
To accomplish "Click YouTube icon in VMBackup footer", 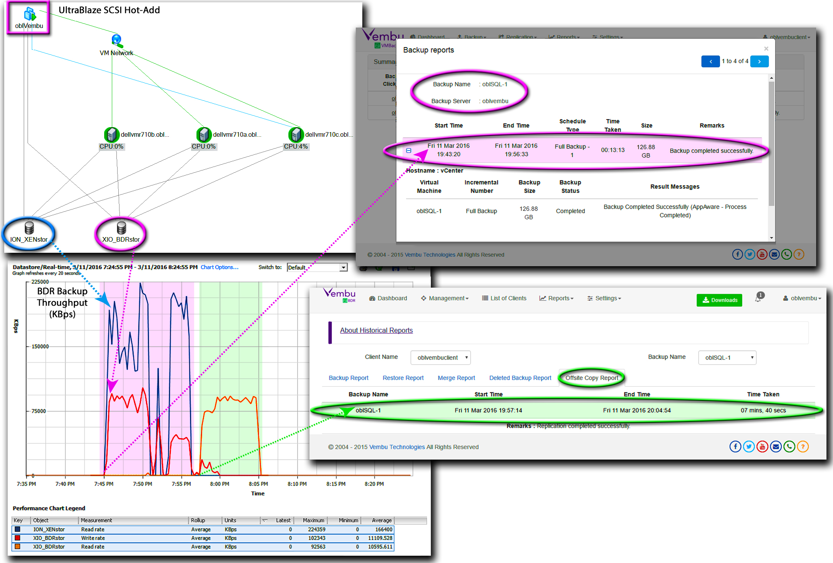I will pos(762,254).
